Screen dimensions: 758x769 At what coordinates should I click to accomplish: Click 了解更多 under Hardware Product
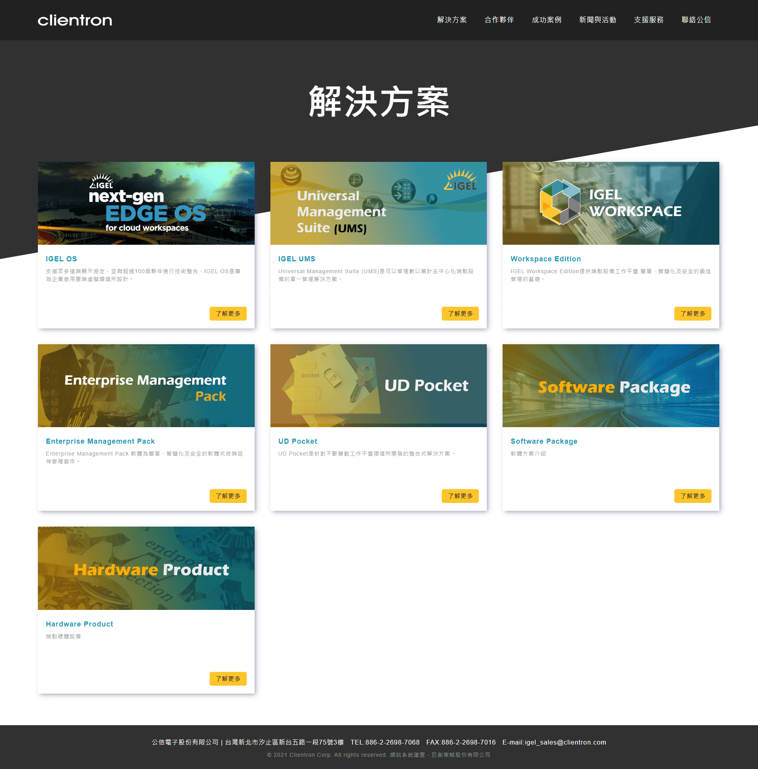pos(228,679)
